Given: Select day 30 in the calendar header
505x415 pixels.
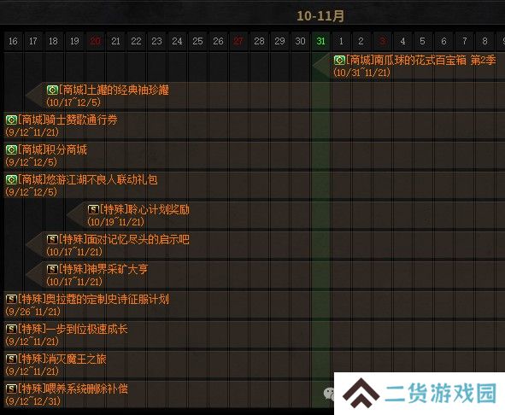Looking at the screenshot, I should [x=300, y=41].
